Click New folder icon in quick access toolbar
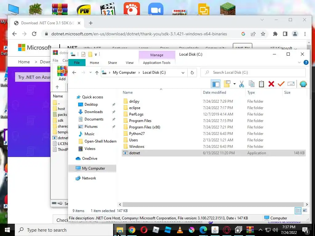This screenshot has width=315, height=236. click(90, 54)
